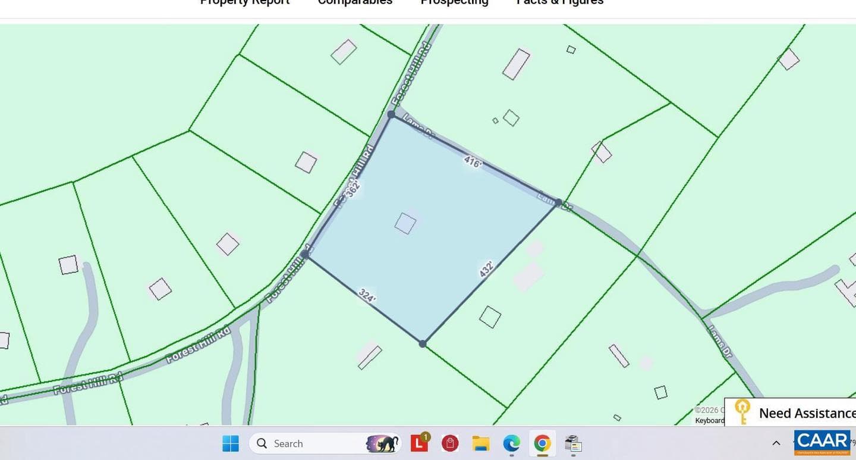Switch to Microsoft Edge in the taskbar
Viewport: 856px width, 460px height.
[511, 443]
